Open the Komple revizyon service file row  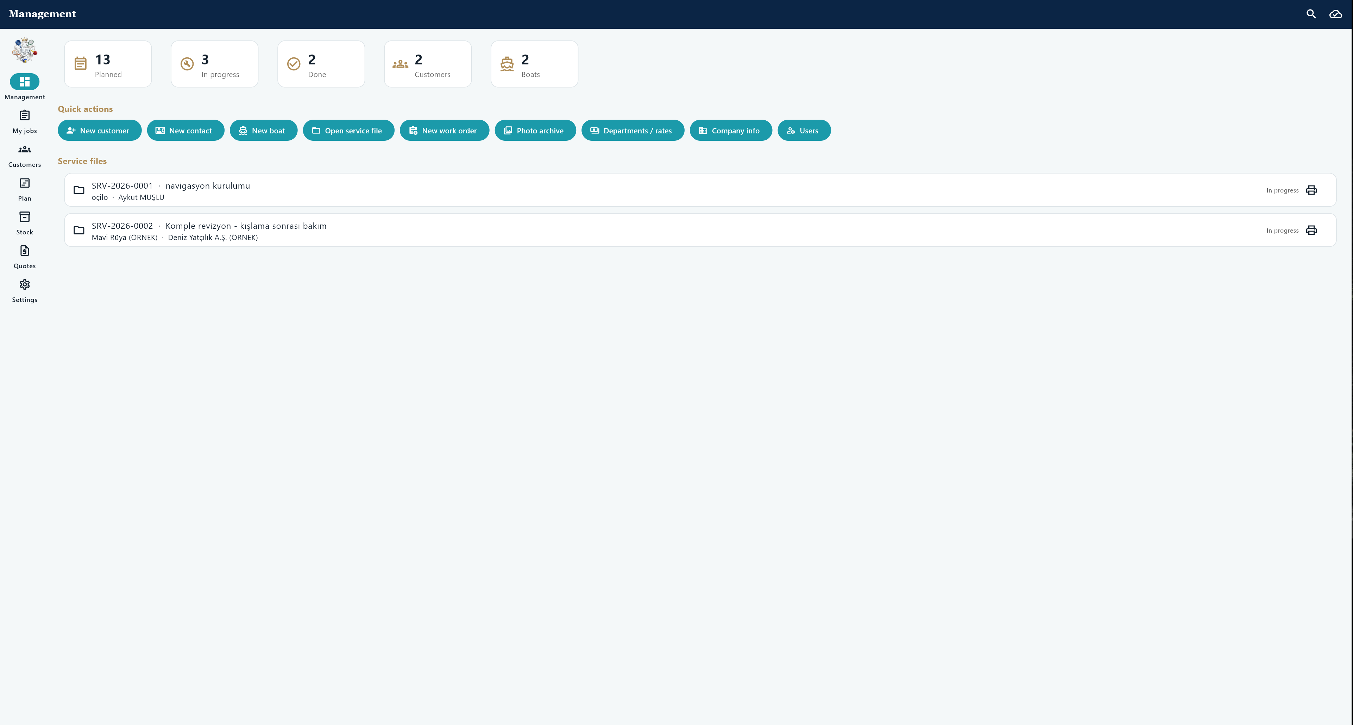pyautogui.click(x=700, y=230)
